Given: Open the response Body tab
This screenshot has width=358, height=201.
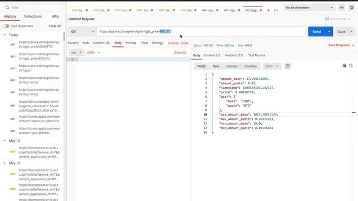Looking at the screenshot, I should click(196, 55).
